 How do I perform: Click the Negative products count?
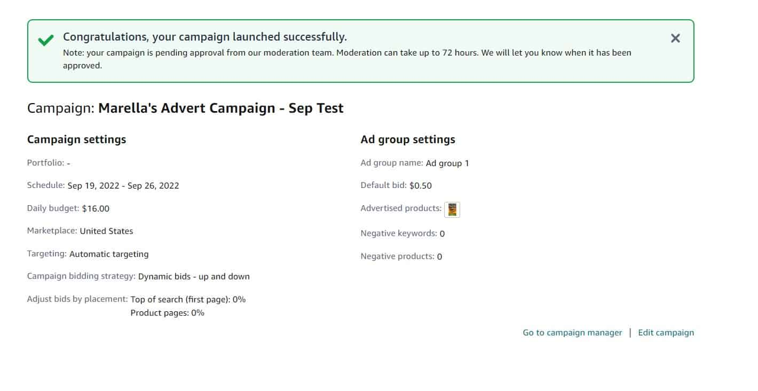click(439, 256)
